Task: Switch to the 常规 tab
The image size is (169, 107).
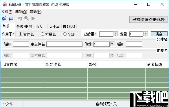Action: [8, 26]
